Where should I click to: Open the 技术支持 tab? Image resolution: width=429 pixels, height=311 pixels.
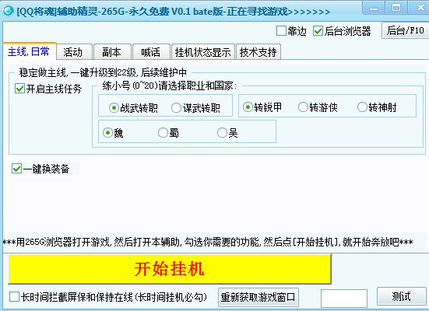pyautogui.click(x=258, y=52)
